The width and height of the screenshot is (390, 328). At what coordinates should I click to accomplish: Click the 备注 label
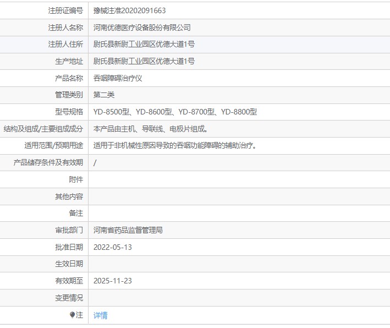pos(76,213)
